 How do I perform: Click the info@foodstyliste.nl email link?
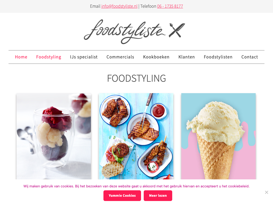(x=119, y=6)
